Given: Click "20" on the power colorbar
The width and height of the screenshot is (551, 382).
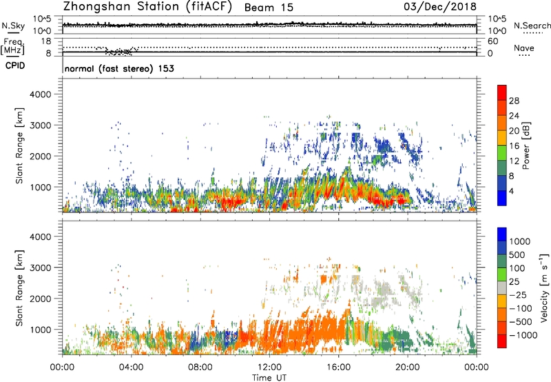Looking at the screenshot, I should point(514,131).
